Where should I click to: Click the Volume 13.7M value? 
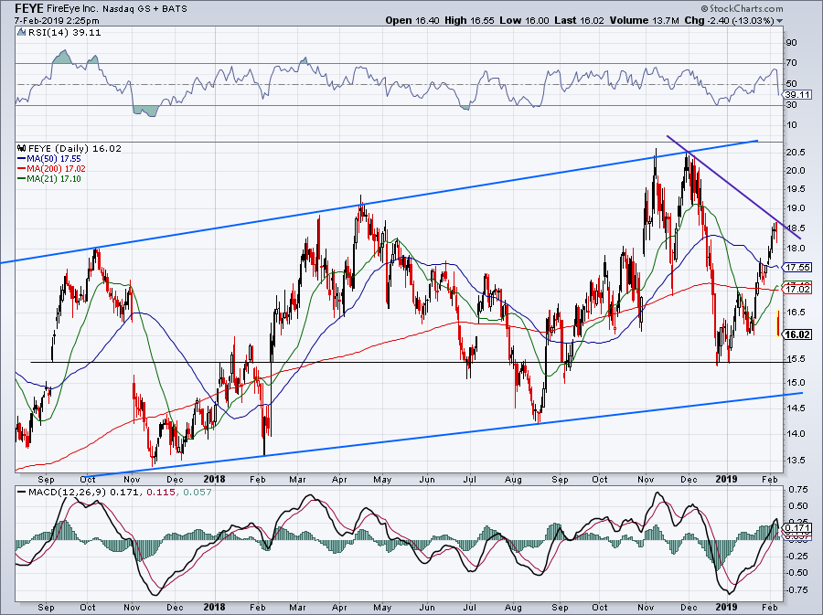click(x=646, y=20)
